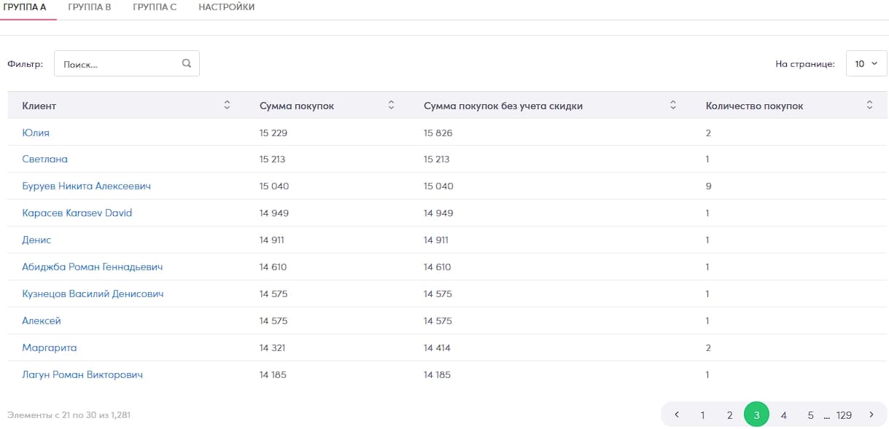Go to page 4
Screen dimensions: 889x429
coord(783,415)
